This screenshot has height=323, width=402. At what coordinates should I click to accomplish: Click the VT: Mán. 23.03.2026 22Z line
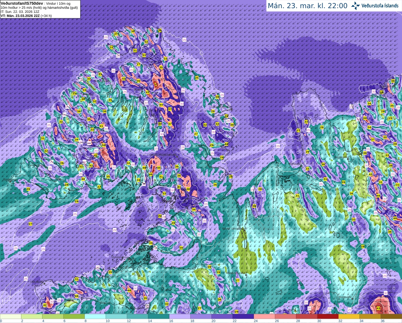click(x=26, y=15)
